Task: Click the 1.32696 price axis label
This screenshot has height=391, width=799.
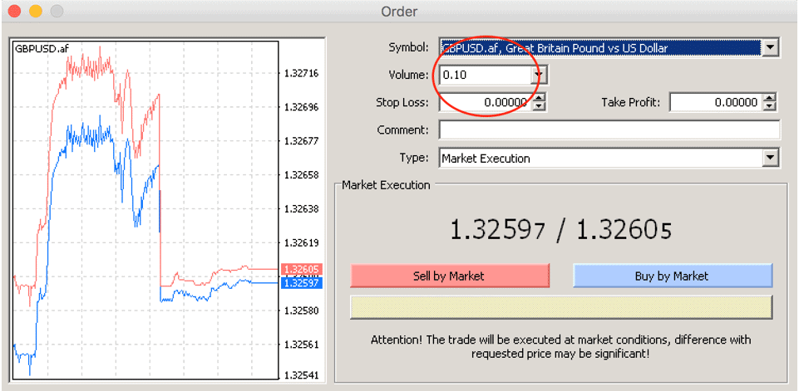Action: [x=301, y=107]
